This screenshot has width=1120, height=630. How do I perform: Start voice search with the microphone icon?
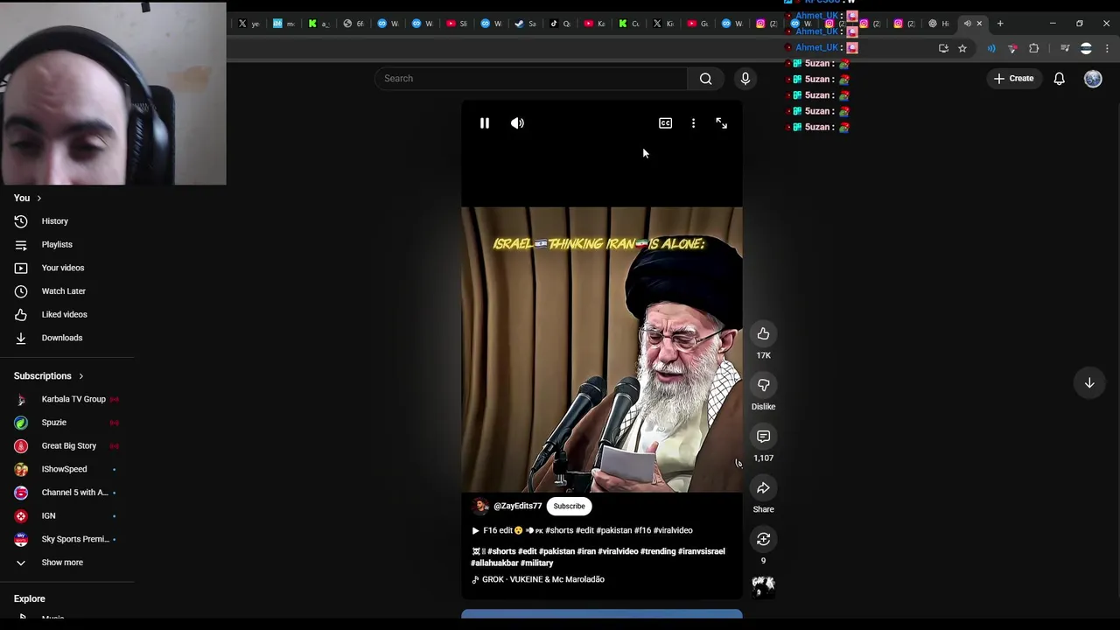[x=745, y=79]
